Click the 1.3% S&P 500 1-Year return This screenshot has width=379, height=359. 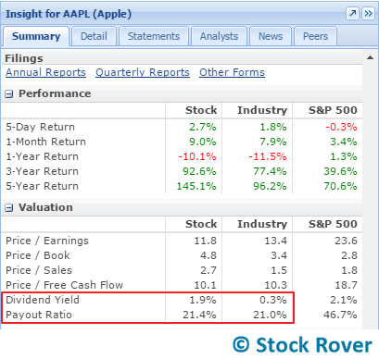point(344,156)
